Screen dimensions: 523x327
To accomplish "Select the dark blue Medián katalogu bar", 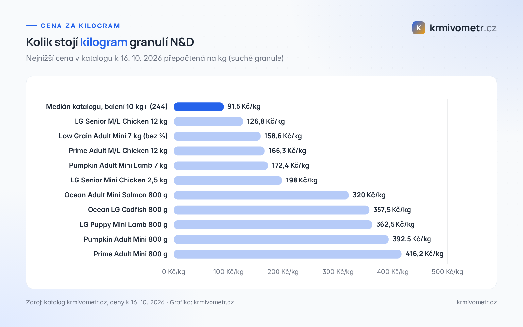I will (x=199, y=107).
